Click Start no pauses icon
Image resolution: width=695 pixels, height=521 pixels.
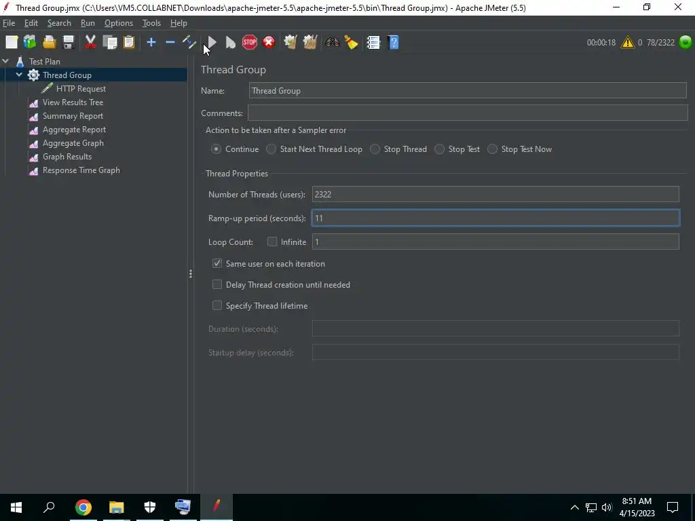point(231,43)
